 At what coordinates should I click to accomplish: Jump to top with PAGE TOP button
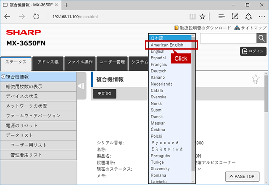pyautogui.click(x=242, y=177)
